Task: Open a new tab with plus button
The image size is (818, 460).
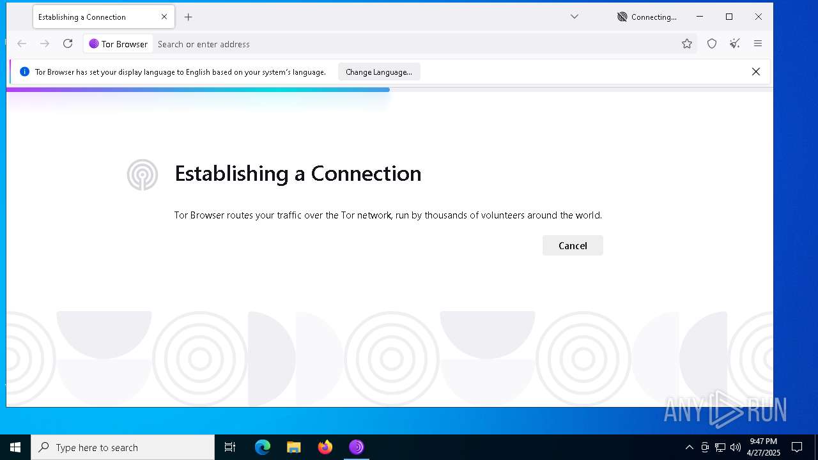Action: click(x=188, y=17)
